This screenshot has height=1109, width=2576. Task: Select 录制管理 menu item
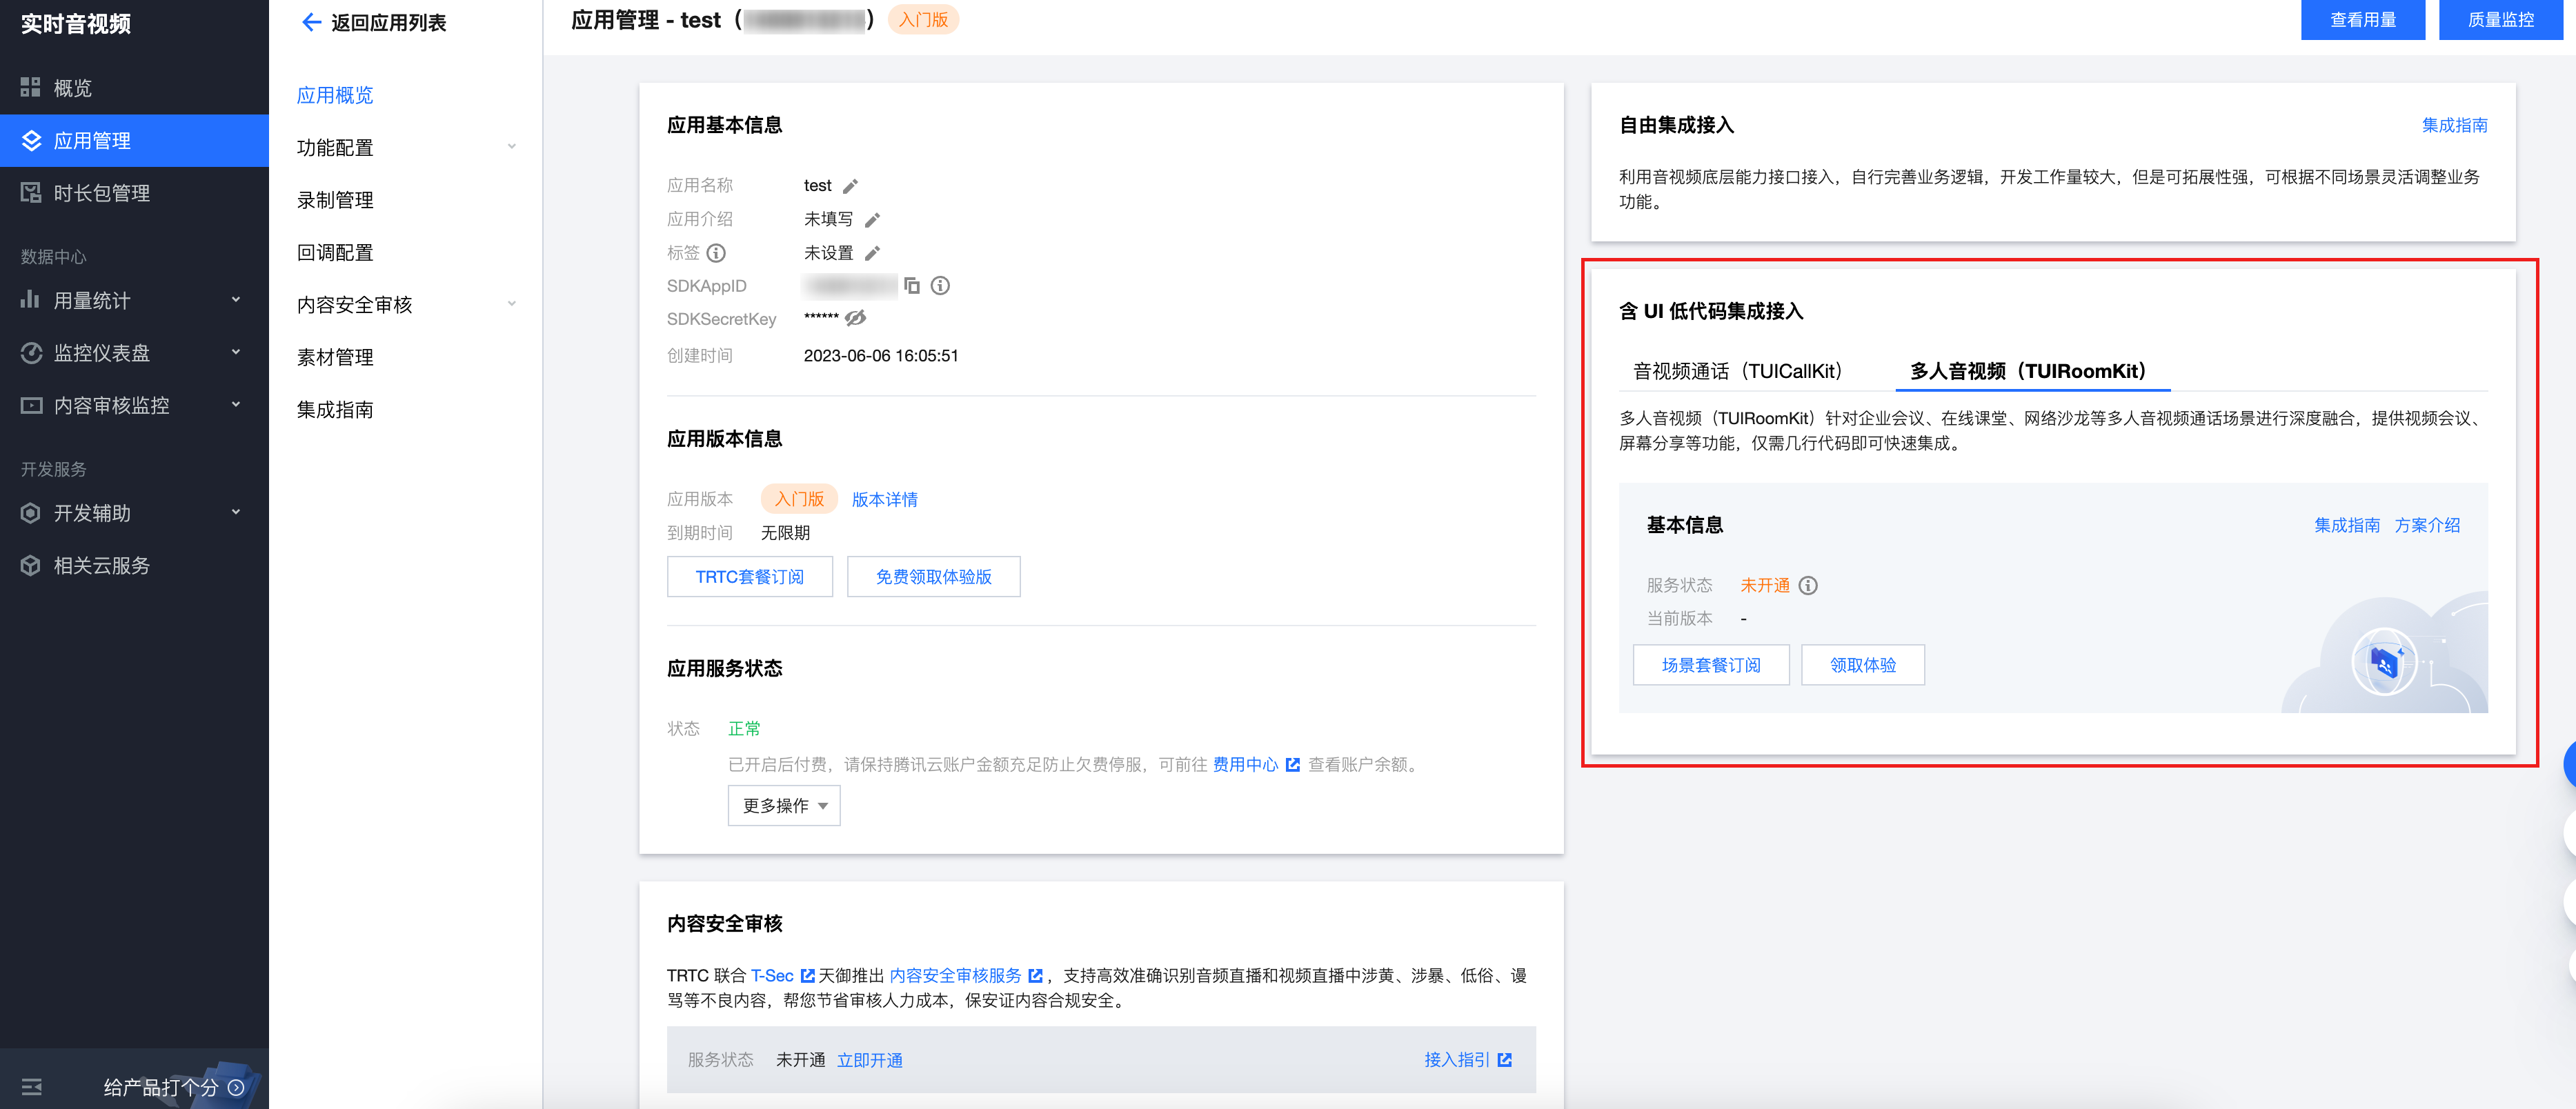(335, 200)
